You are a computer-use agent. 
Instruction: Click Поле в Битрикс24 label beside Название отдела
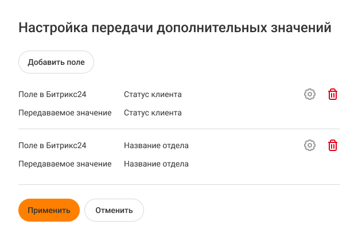pyautogui.click(x=52, y=145)
